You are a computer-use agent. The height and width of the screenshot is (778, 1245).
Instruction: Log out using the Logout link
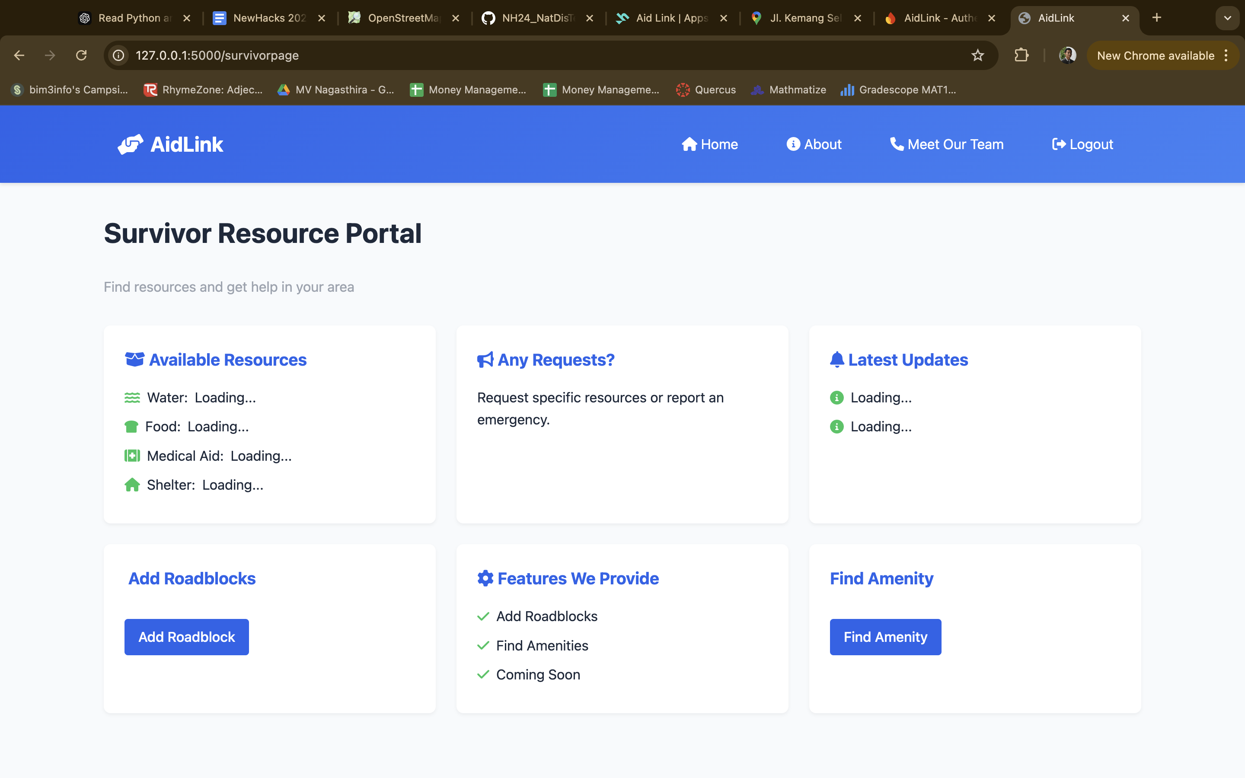coord(1082,145)
